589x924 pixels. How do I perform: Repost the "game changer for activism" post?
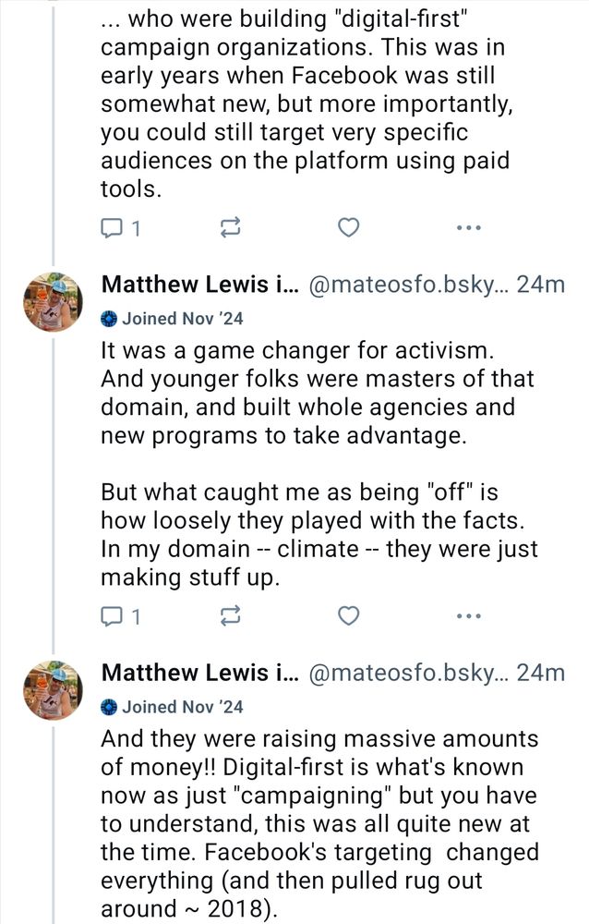point(231,615)
